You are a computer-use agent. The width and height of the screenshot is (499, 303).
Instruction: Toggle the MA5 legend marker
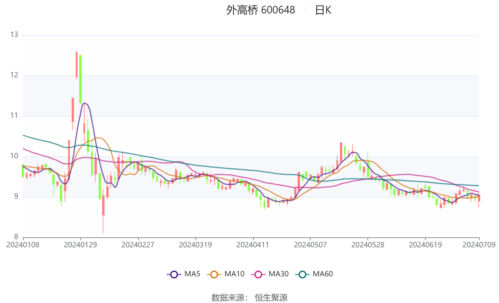point(174,274)
